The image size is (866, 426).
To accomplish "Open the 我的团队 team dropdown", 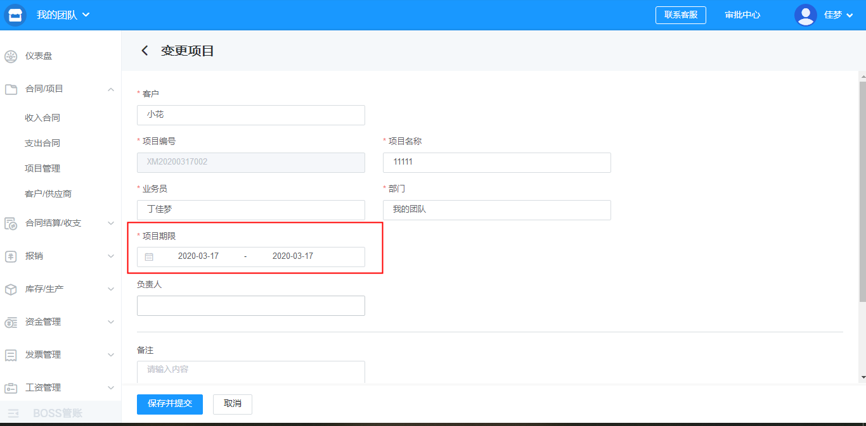I will (63, 15).
